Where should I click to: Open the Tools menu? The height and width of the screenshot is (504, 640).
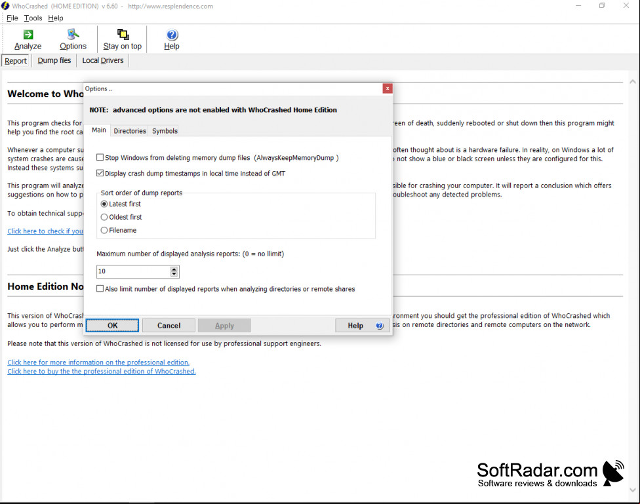[33, 18]
